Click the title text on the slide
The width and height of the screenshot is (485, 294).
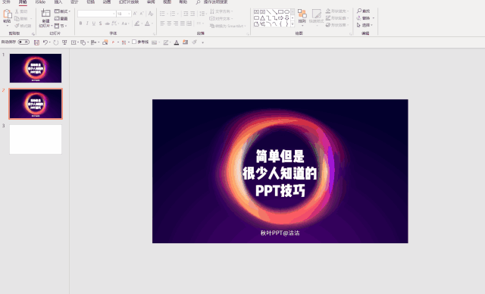(280, 173)
